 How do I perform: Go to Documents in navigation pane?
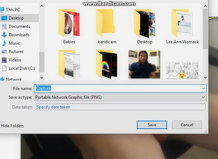click(x=19, y=26)
